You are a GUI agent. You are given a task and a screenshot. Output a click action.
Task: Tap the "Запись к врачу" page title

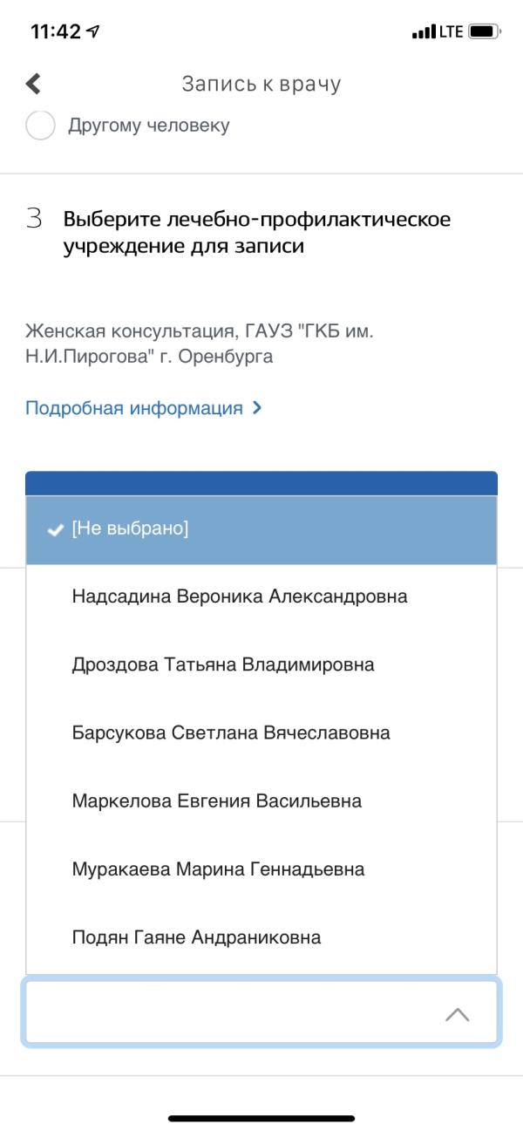pos(261,84)
